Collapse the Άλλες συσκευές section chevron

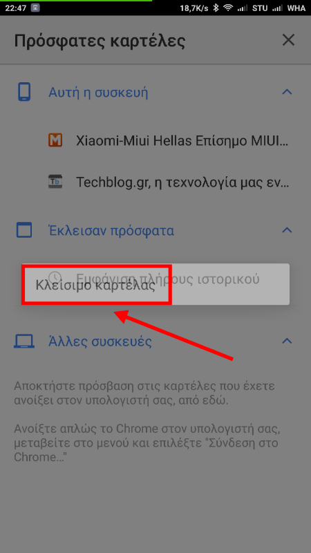point(288,341)
